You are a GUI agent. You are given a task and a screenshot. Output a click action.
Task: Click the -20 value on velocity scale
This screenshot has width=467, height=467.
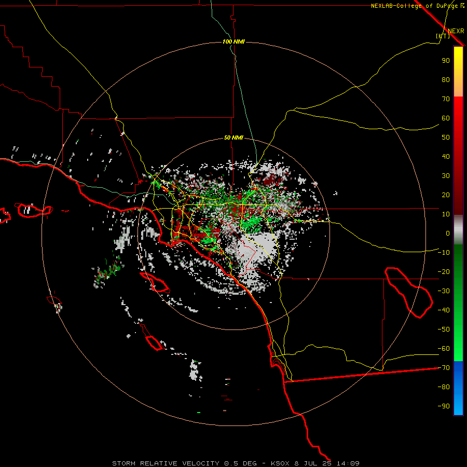click(x=444, y=272)
